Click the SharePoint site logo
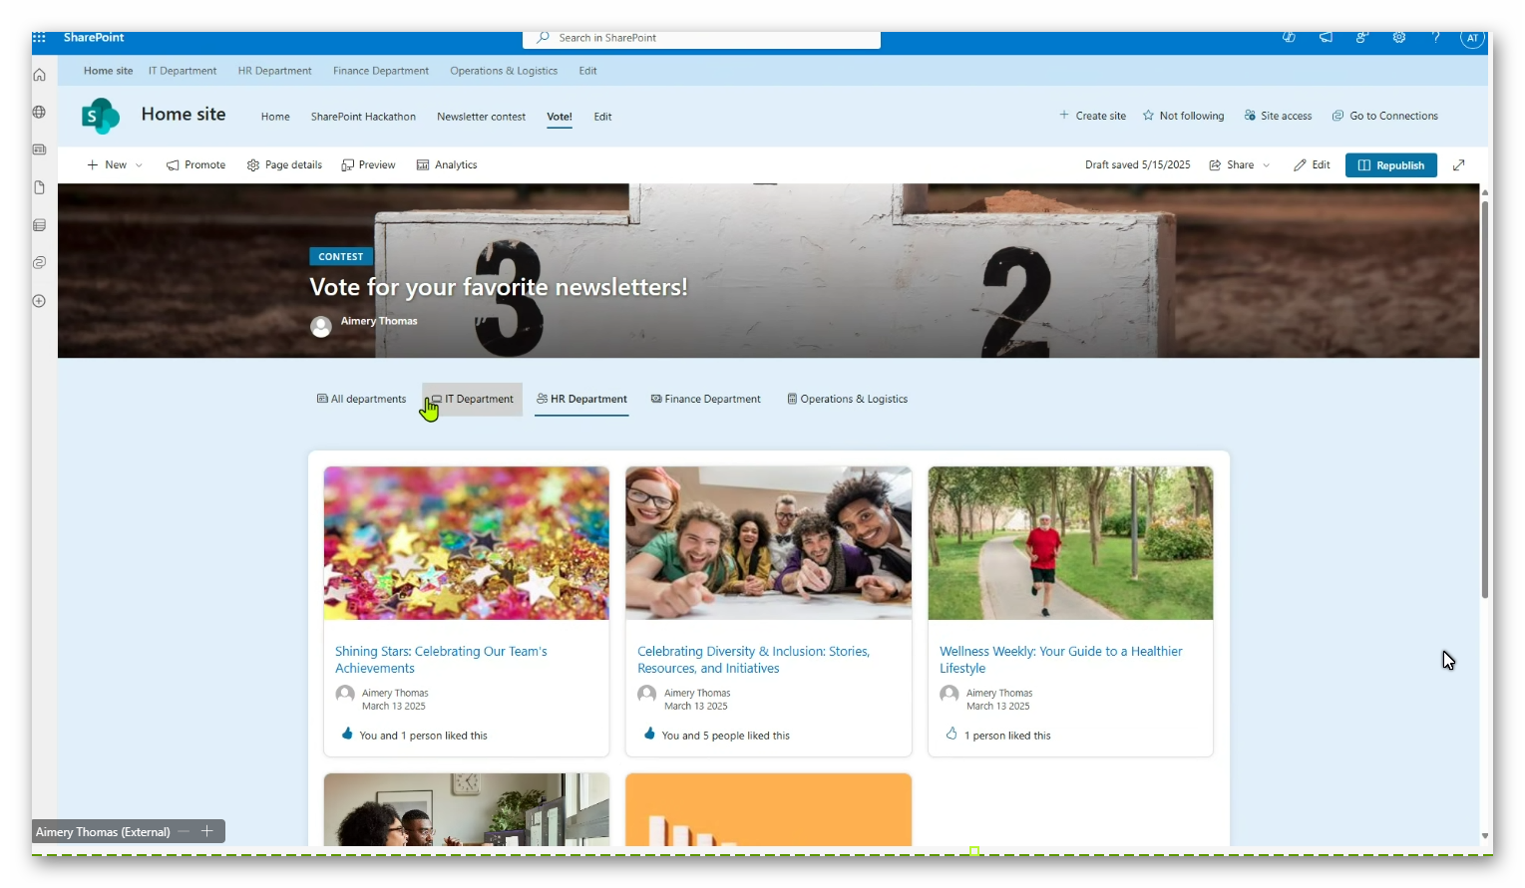 [x=101, y=117]
